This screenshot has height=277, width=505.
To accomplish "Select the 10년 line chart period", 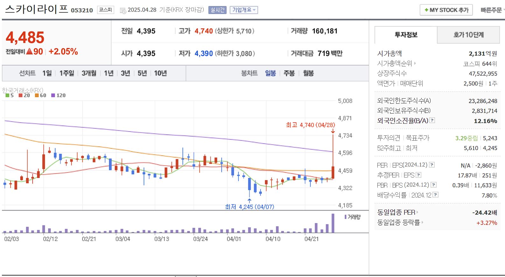I will [160, 73].
